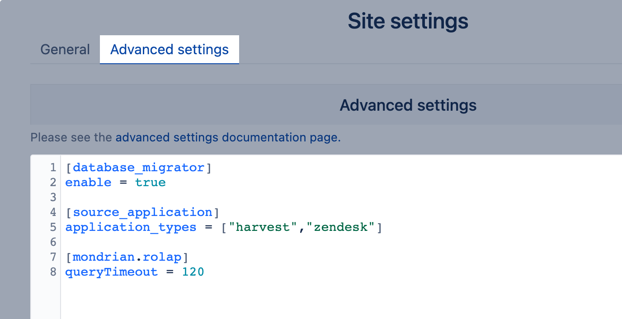Select the "zendesk" string value

(342, 227)
